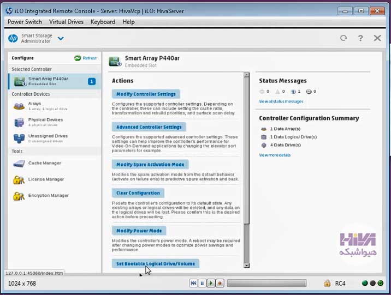The width and height of the screenshot is (391, 295).
Task: Click the 1 Data Logical Drive(s) icon
Action: point(264,137)
